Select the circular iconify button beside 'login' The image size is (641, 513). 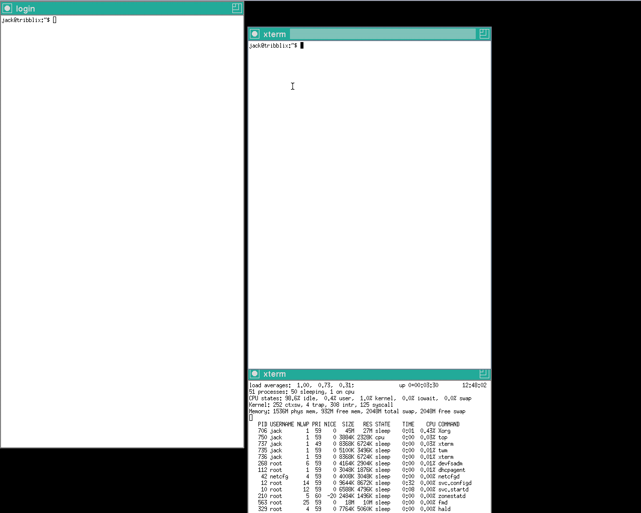(7, 8)
